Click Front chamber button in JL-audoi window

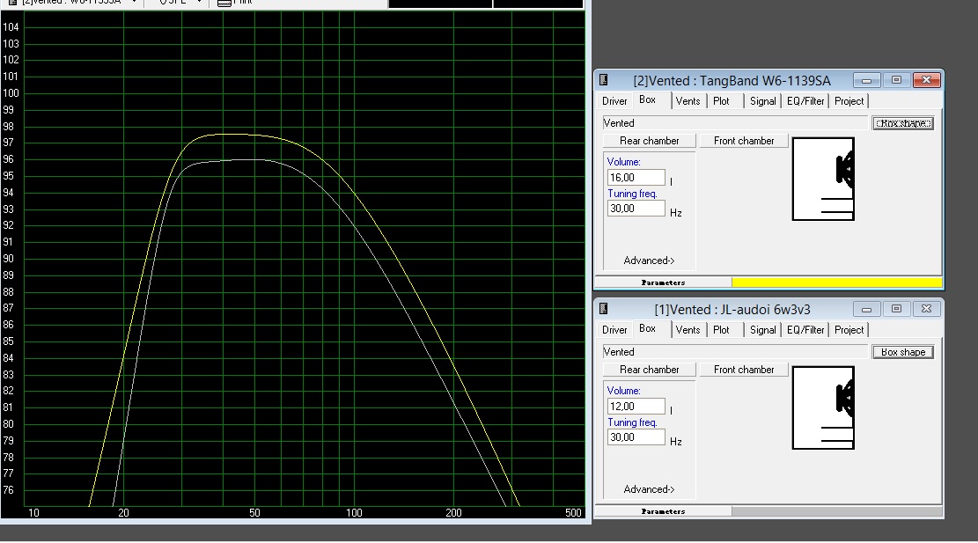pyautogui.click(x=744, y=370)
